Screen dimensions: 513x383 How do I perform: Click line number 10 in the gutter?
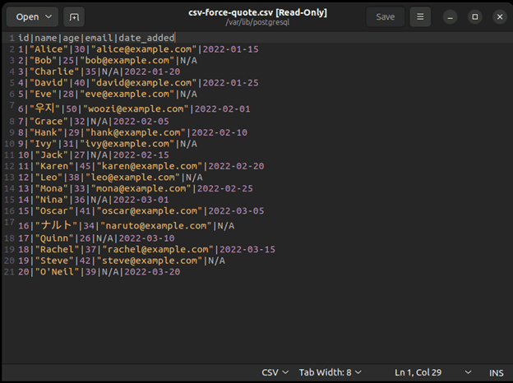point(8,155)
